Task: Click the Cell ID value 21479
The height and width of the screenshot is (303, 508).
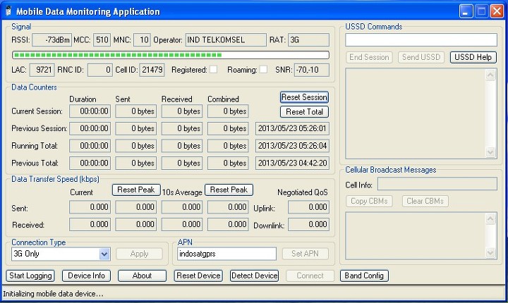Action: (x=152, y=70)
